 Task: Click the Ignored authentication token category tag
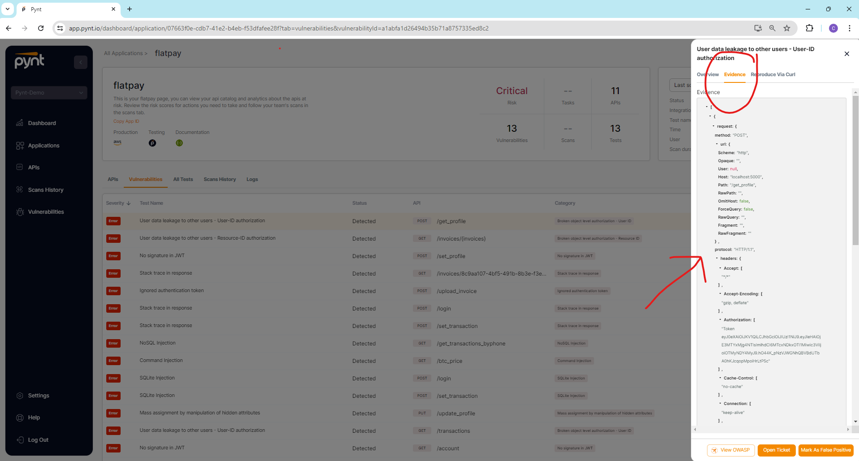(582, 291)
